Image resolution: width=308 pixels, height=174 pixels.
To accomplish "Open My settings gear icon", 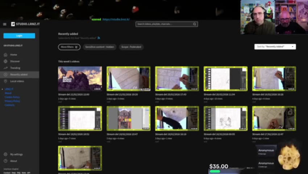I will click(5, 154).
